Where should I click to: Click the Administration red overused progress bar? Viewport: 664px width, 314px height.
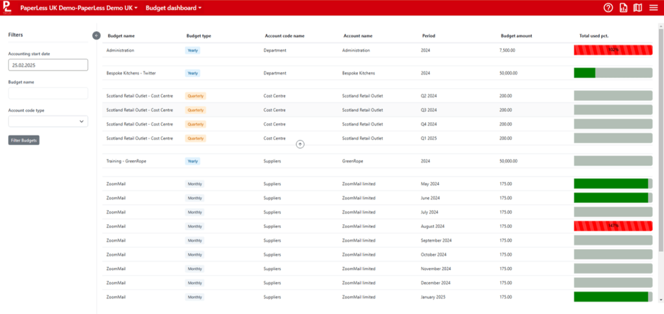click(613, 50)
